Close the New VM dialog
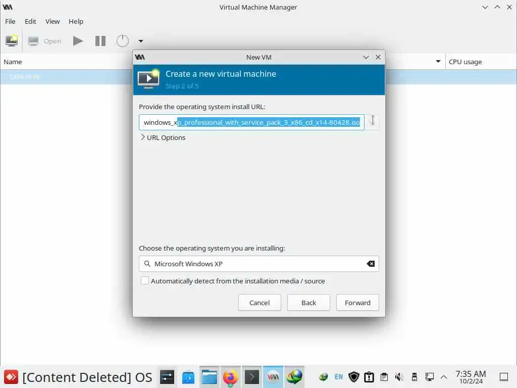Image resolution: width=517 pixels, height=388 pixels. tap(378, 57)
